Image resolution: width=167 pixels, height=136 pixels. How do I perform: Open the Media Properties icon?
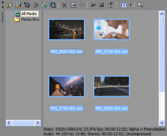tap(73, 5)
